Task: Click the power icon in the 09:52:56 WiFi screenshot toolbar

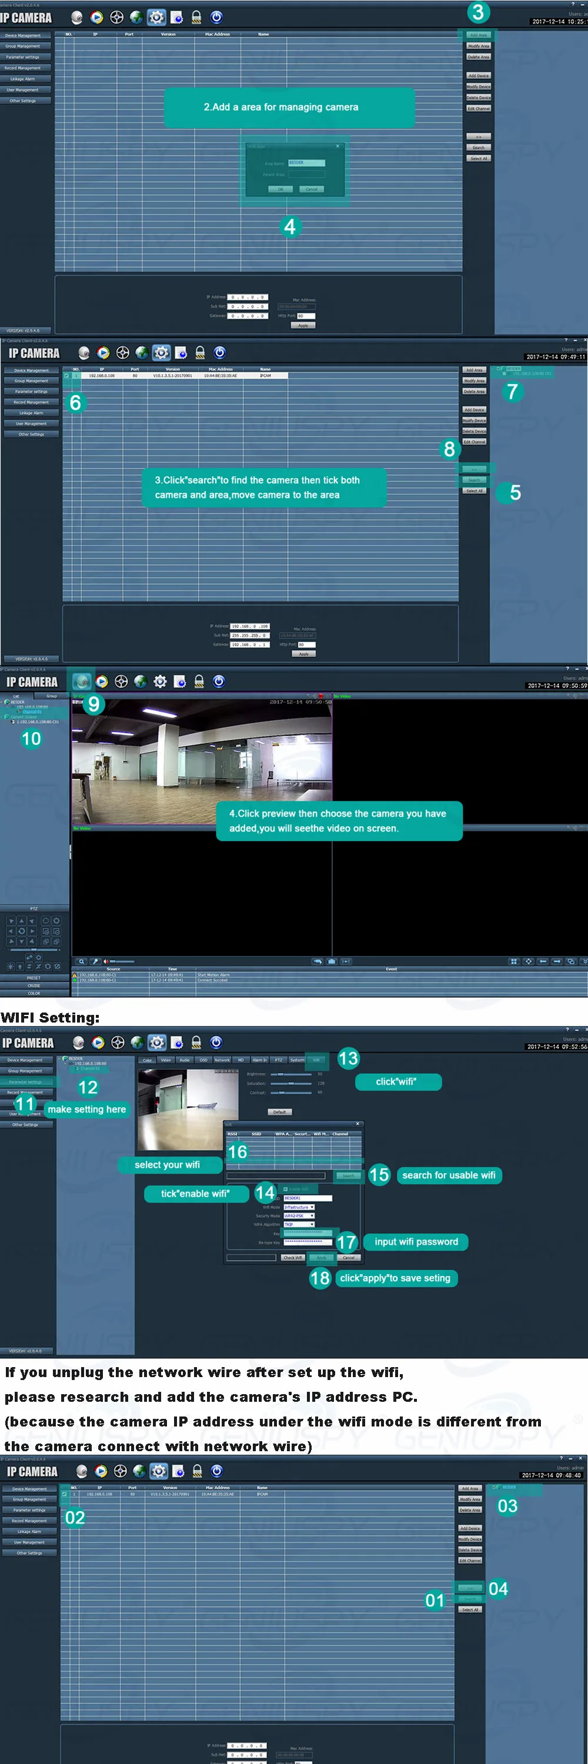Action: 216,1043
